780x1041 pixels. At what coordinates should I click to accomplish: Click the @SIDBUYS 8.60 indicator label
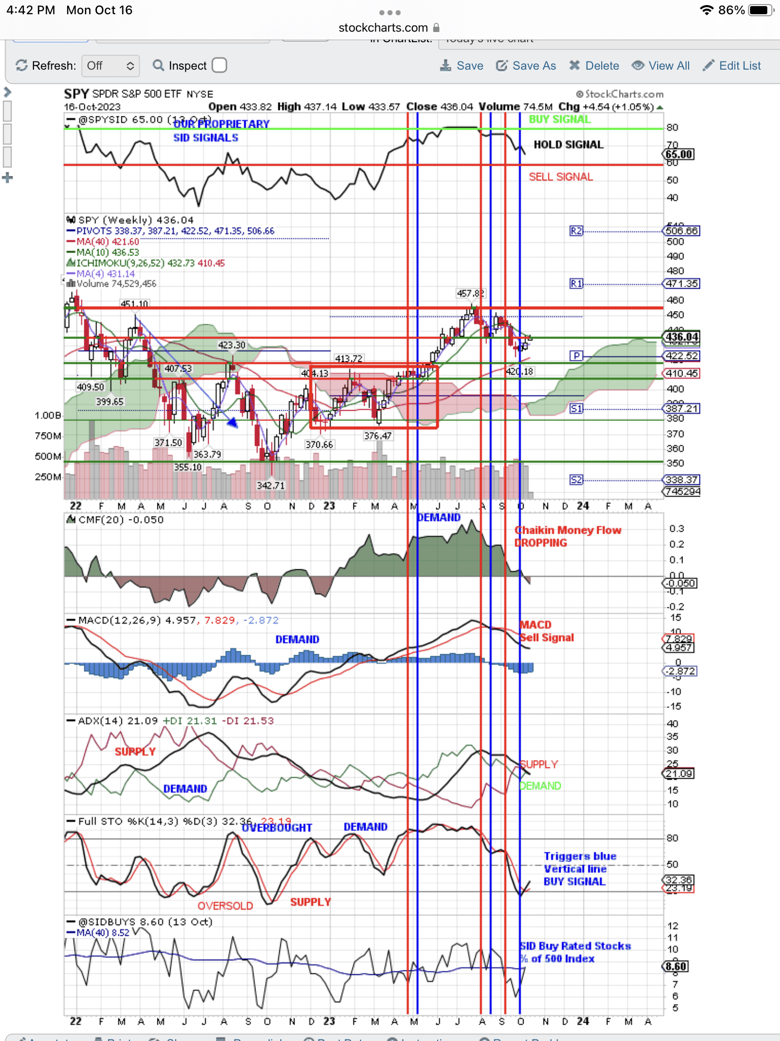point(139,922)
